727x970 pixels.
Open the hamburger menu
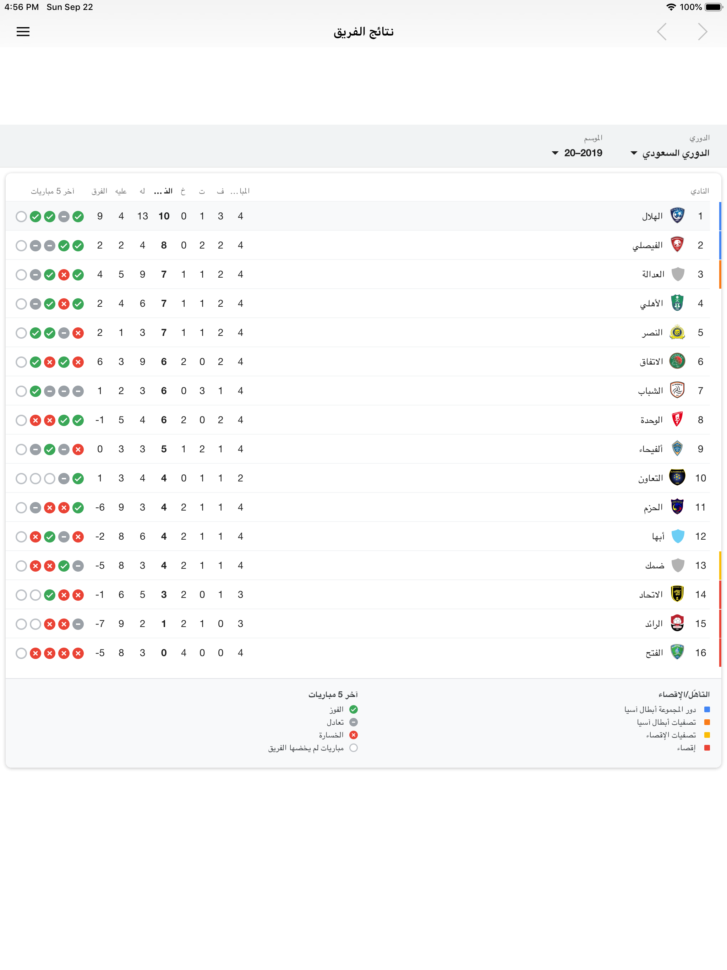tap(23, 32)
